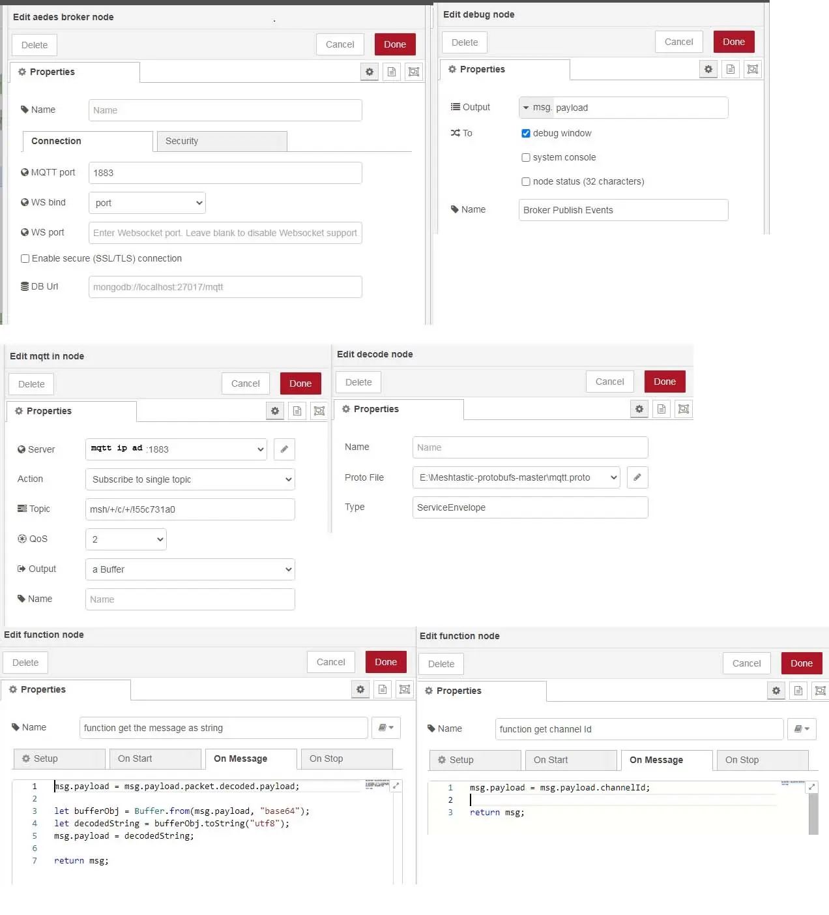Expand the Action dropdown for subscribe
The image size is (829, 915).
[x=190, y=479]
